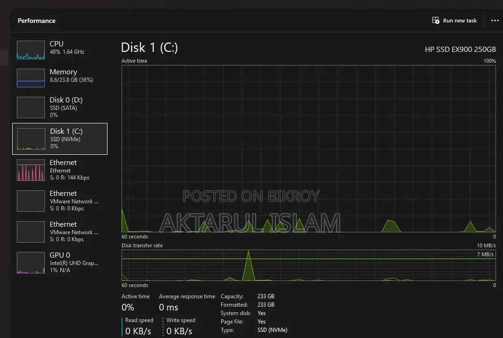This screenshot has width=503, height=338.
Task: Click the Active time graph area
Action: pyautogui.click(x=309, y=149)
